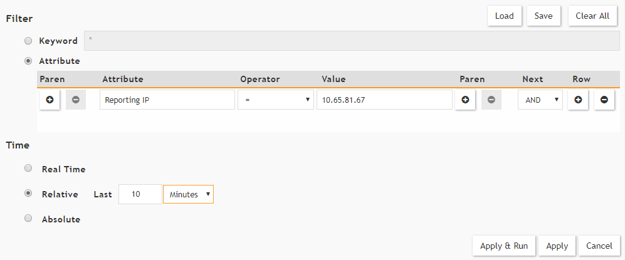Image resolution: width=625 pixels, height=260 pixels.
Task: Choose the Real Time option
Action: click(x=28, y=169)
